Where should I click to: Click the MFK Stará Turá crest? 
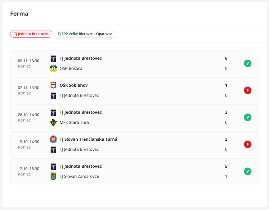tap(53, 122)
